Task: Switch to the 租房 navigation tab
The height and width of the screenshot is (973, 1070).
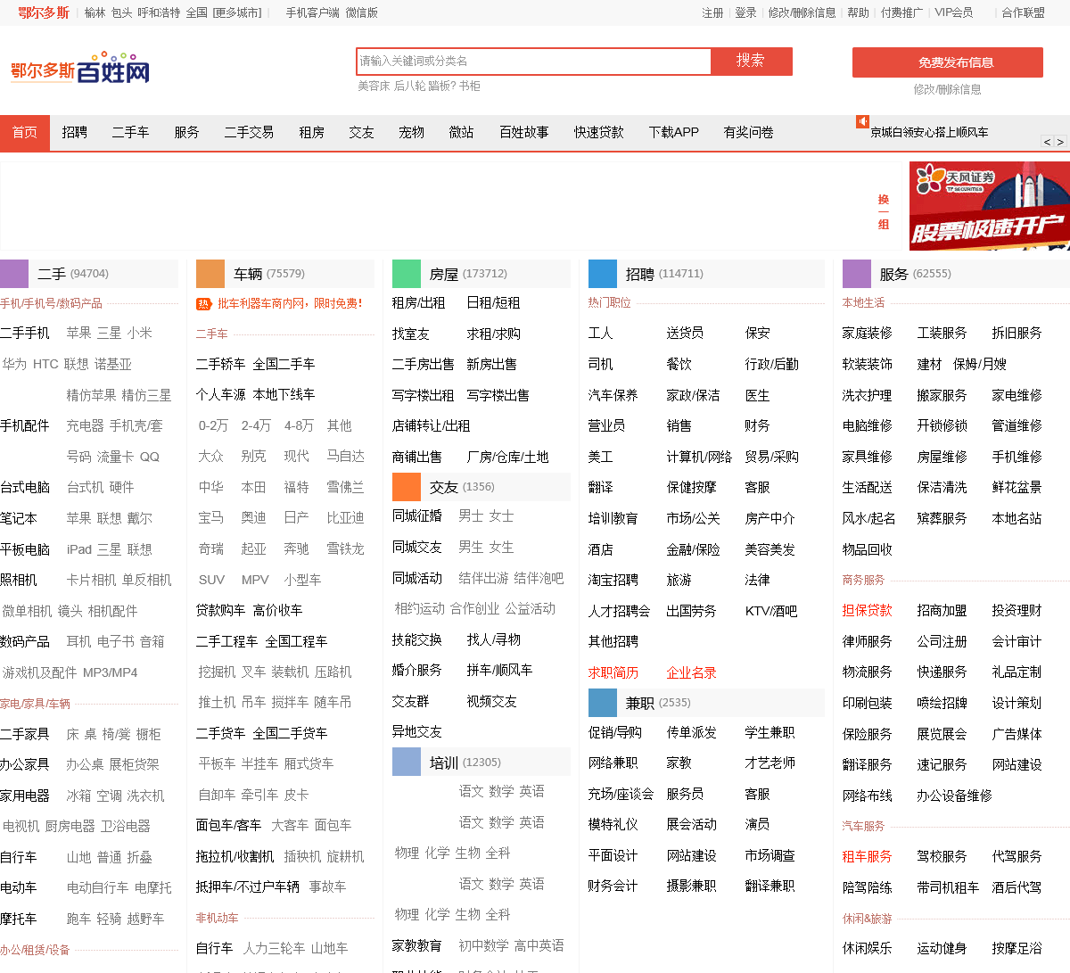Action: (311, 132)
